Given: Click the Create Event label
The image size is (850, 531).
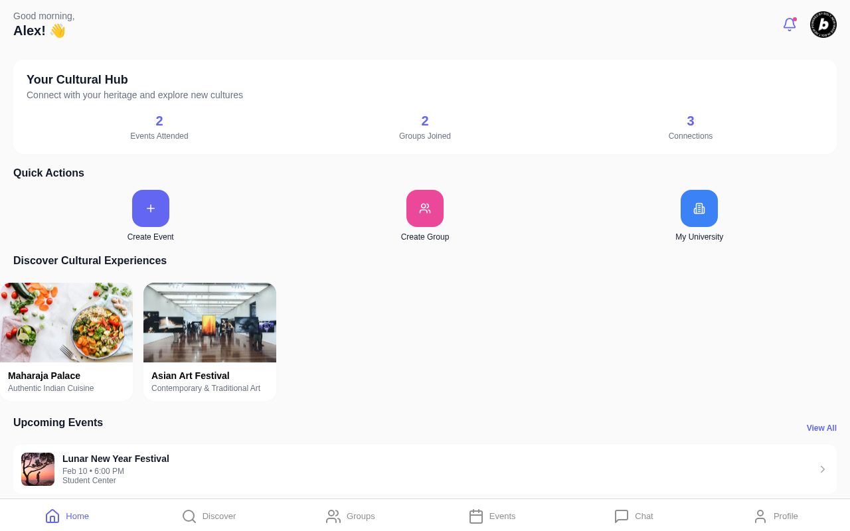Looking at the screenshot, I should coord(151,237).
